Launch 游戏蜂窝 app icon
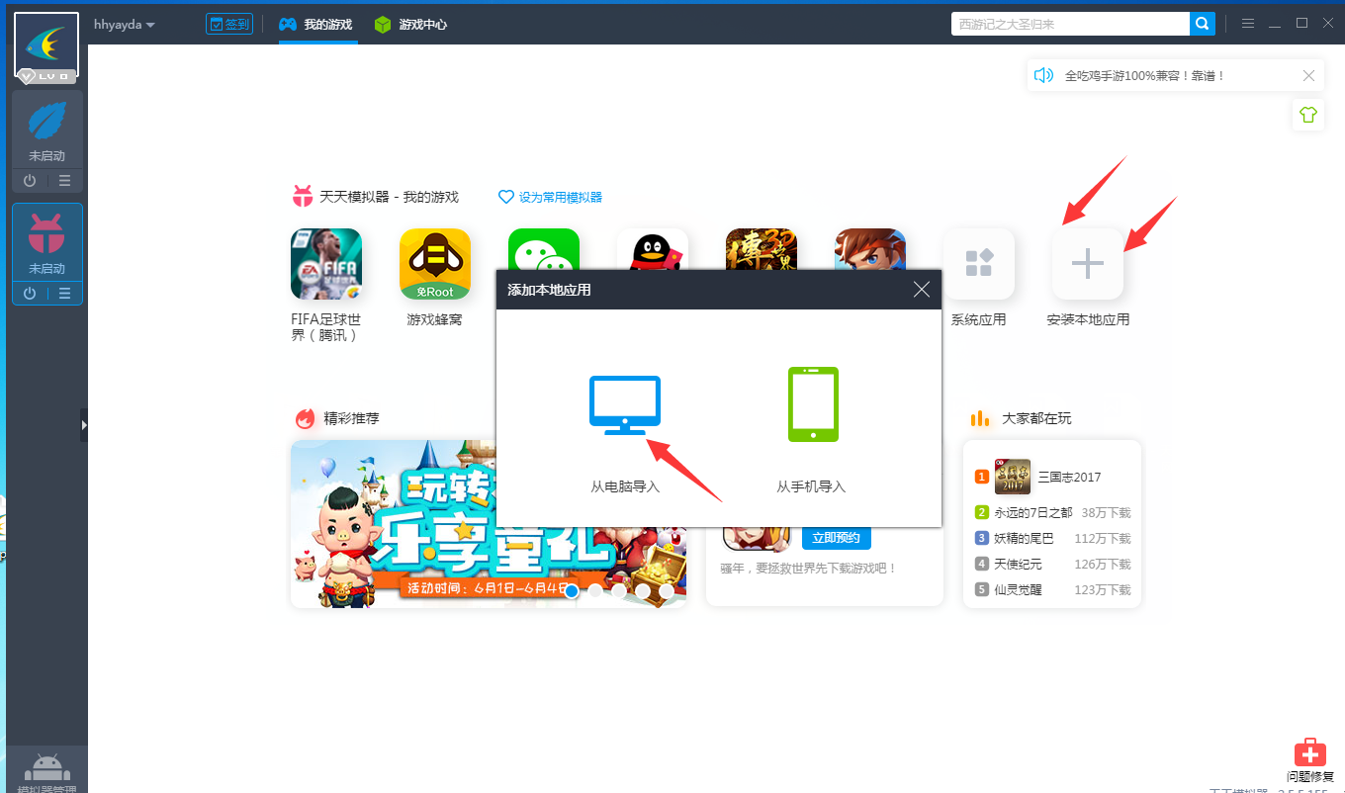The image size is (1345, 793). 435,264
